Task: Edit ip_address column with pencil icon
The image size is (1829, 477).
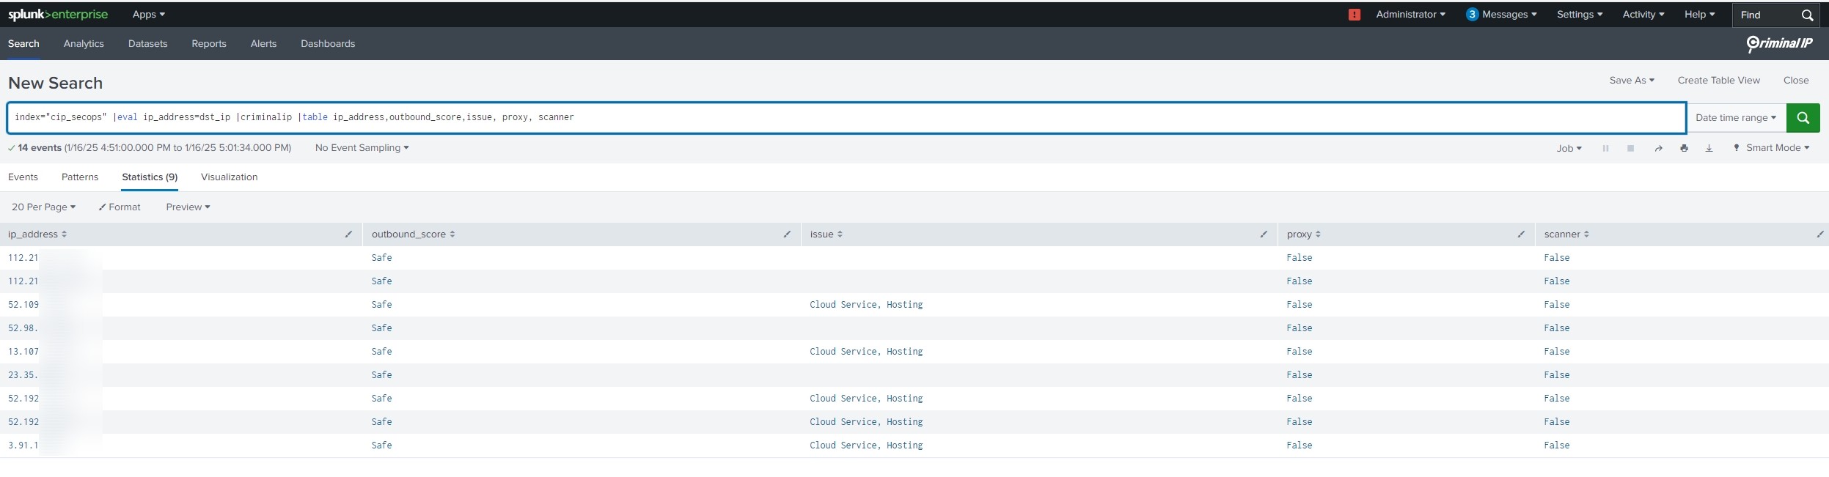Action: [348, 234]
